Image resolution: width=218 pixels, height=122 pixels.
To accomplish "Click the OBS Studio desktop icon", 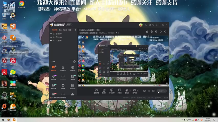I will [4, 96].
